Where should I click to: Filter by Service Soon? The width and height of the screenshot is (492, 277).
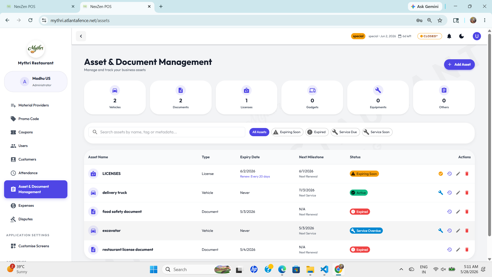point(377,132)
